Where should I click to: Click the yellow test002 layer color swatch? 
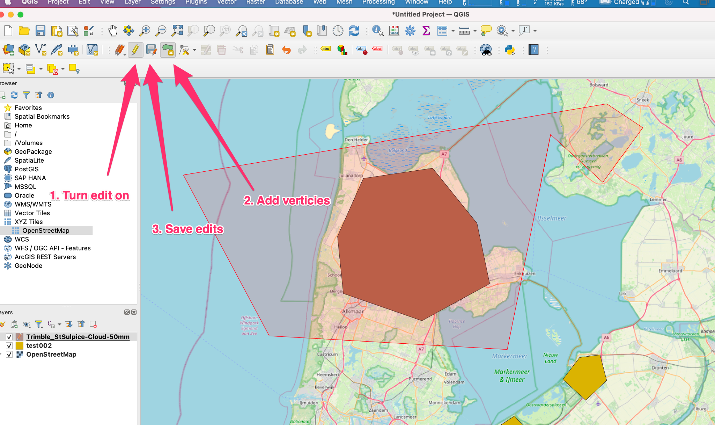click(20, 345)
